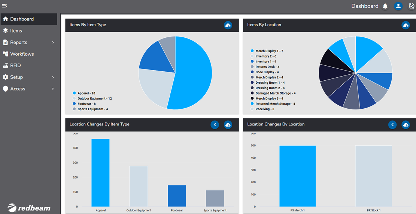Viewport: 416px width, 214px height.
Task: Download the Items By Item Type chart
Action: pyautogui.click(x=228, y=25)
